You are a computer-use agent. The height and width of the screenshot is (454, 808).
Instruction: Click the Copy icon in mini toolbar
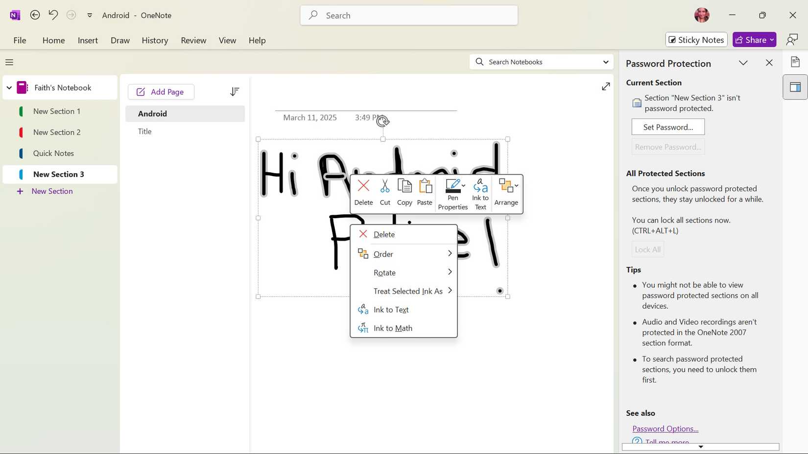pyautogui.click(x=404, y=187)
